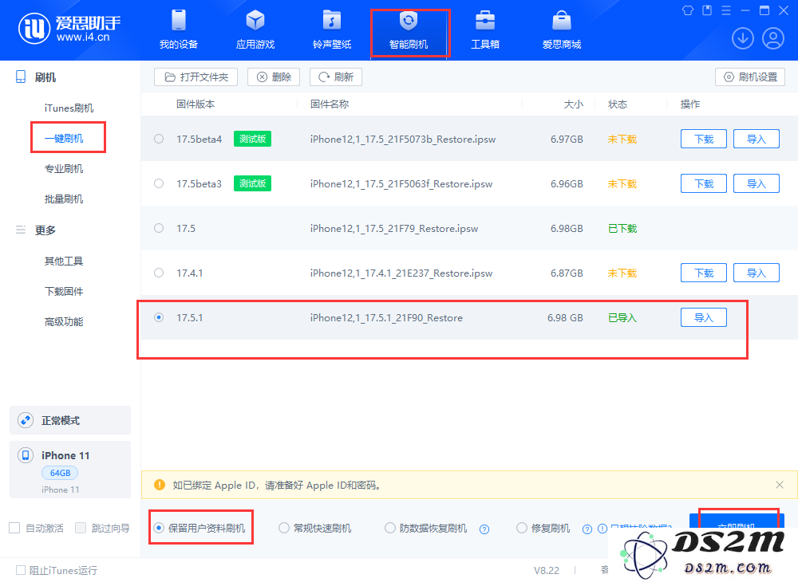Select 保留用户资料刷机 flash mode
The image size is (798, 582).
[199, 528]
